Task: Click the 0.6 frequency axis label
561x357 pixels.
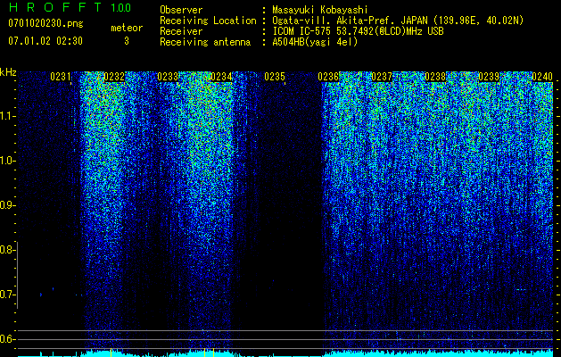Action: (7, 339)
